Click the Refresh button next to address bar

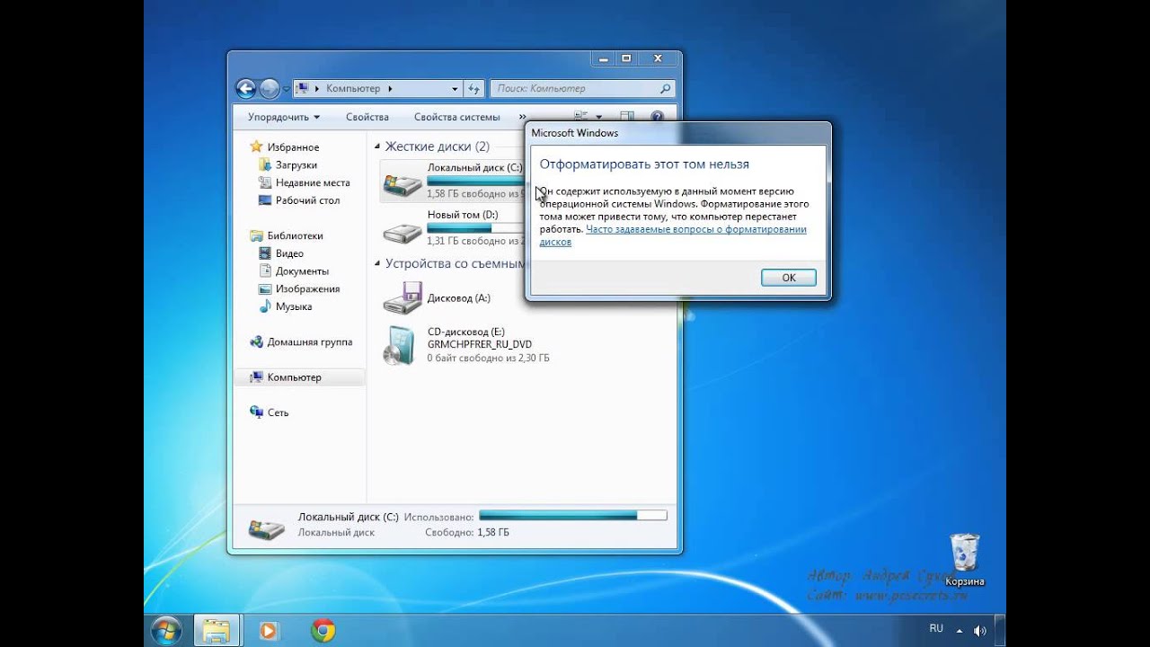pos(474,89)
